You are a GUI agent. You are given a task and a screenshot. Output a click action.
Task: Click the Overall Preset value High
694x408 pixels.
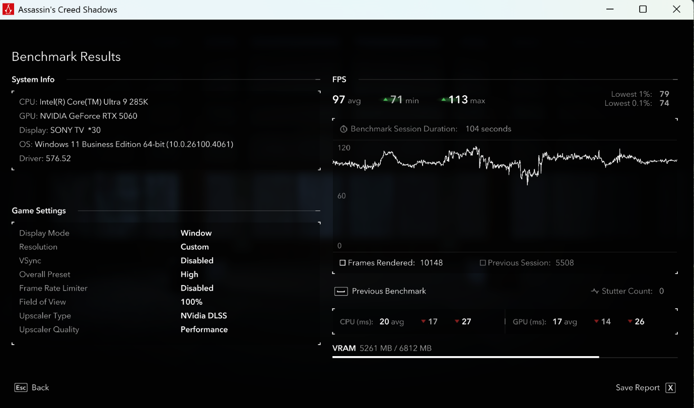coord(189,275)
